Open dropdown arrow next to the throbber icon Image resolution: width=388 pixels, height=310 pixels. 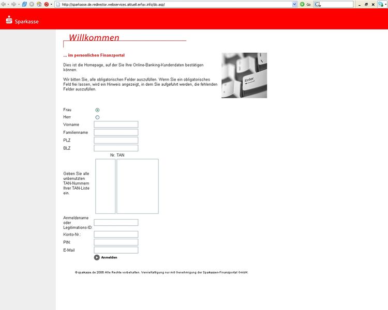coord(385,5)
